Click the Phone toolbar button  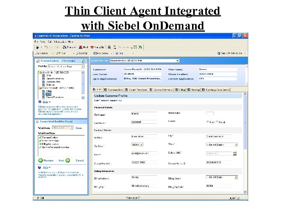(60, 53)
